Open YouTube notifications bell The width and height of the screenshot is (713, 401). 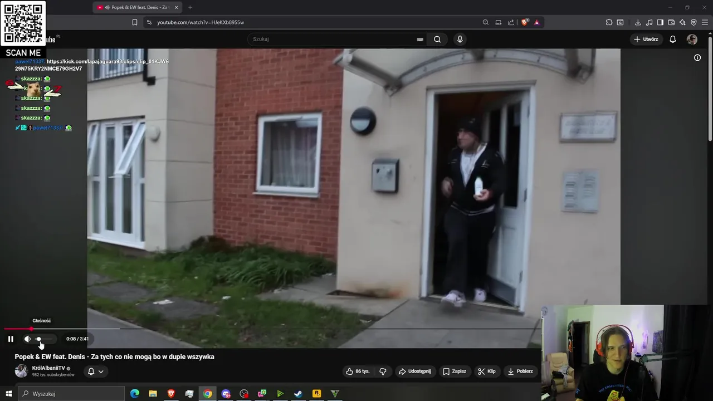point(673,39)
